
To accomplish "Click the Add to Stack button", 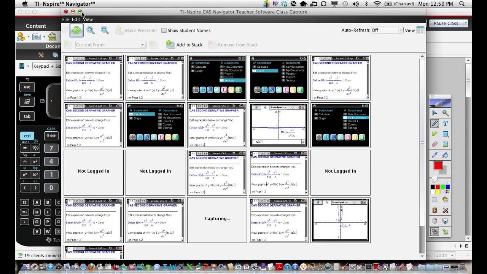I will point(185,45).
